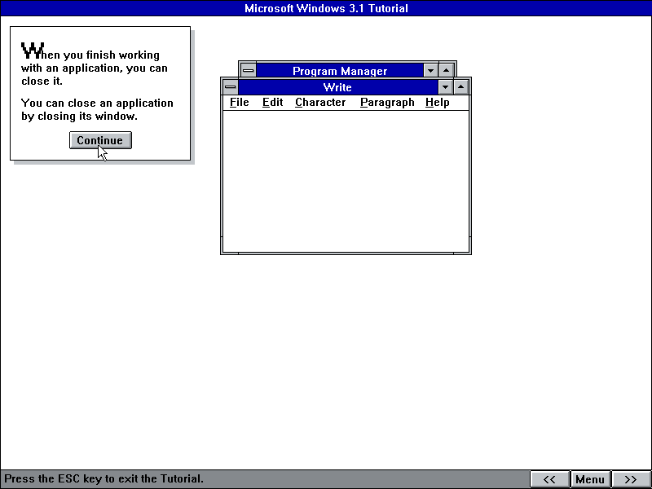Click the "You can close an application" paragraph
This screenshot has width=652, height=489.
click(97, 109)
